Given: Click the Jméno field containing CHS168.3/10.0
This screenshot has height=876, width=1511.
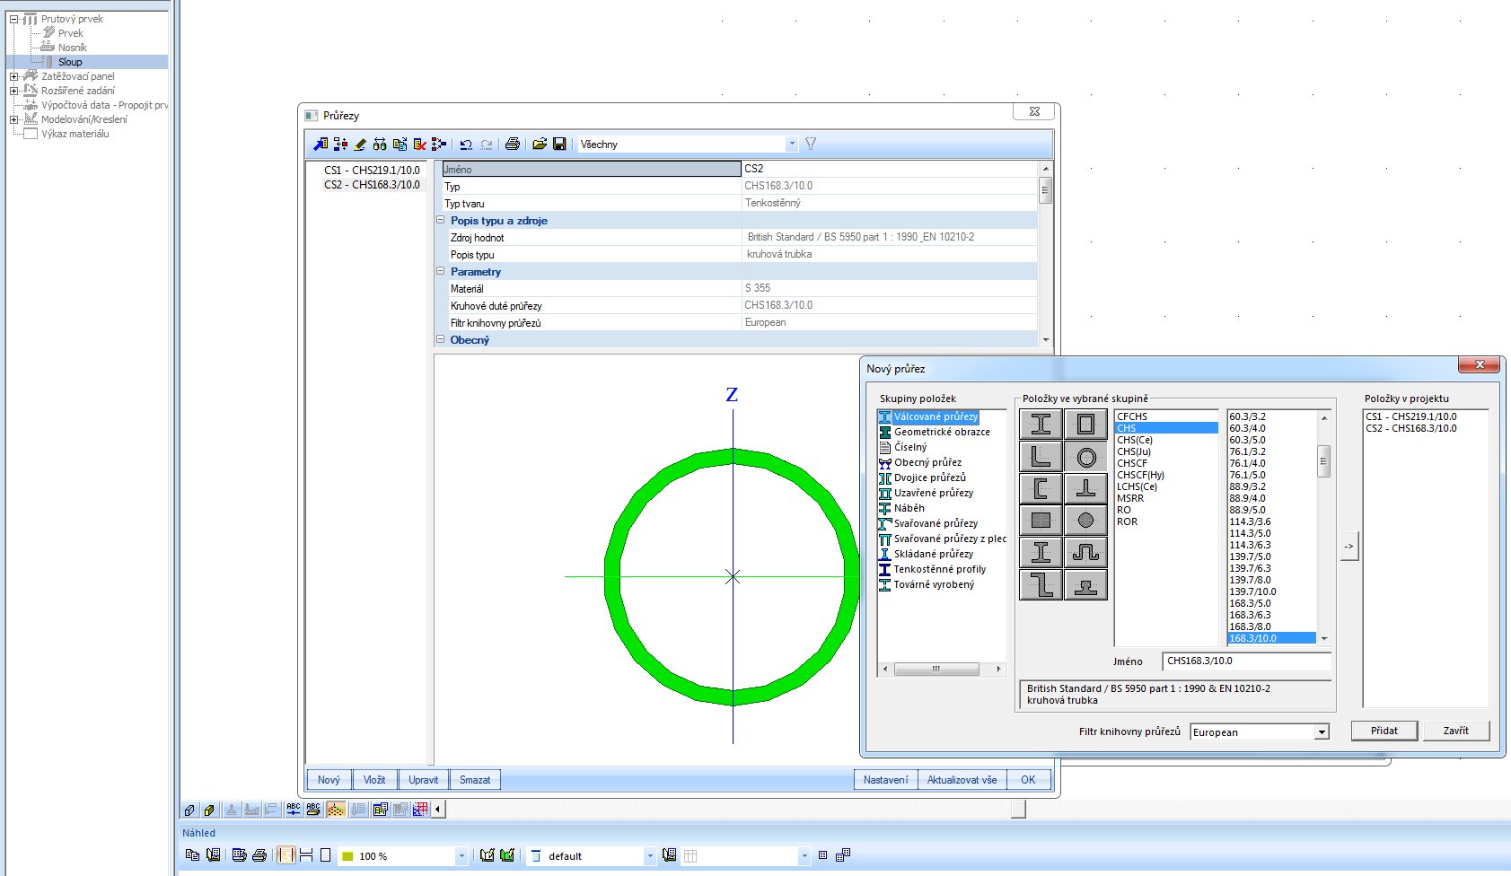Looking at the screenshot, I should 1246,661.
